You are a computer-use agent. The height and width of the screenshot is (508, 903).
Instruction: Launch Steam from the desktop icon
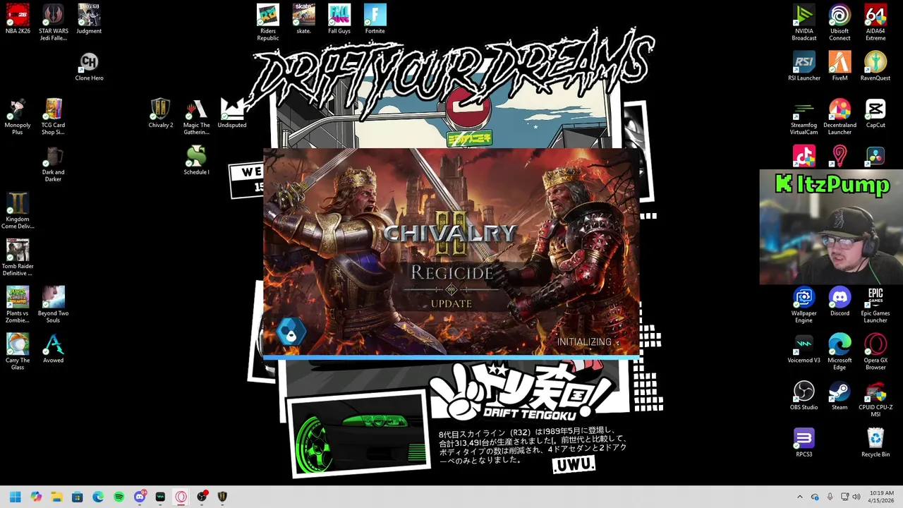coord(840,395)
